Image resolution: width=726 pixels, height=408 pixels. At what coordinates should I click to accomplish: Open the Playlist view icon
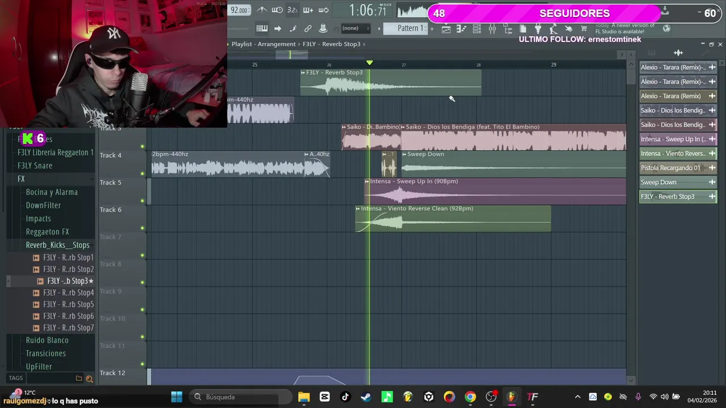coord(446,28)
